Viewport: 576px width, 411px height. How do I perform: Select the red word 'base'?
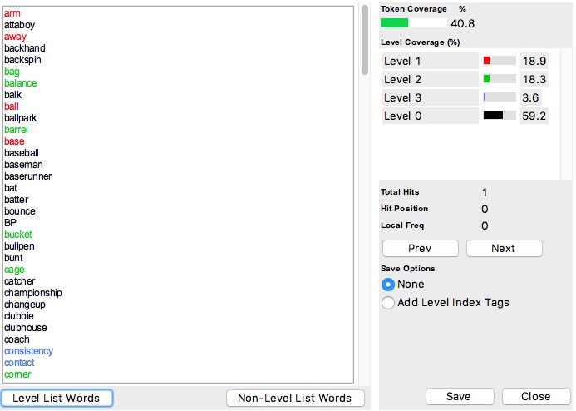[14, 141]
